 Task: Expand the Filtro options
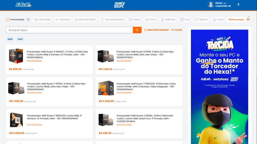pos(177,30)
